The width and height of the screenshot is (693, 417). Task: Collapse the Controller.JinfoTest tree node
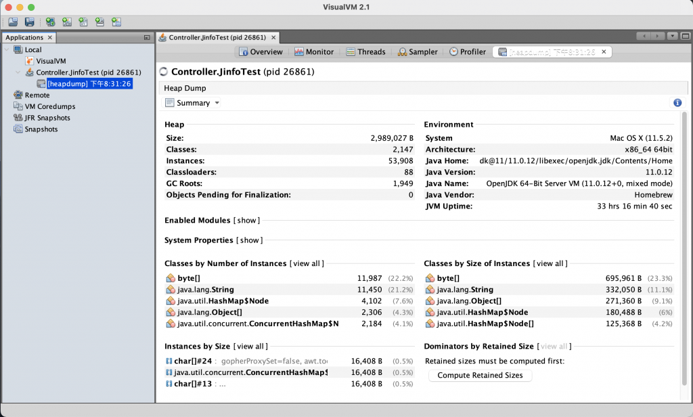click(x=18, y=72)
